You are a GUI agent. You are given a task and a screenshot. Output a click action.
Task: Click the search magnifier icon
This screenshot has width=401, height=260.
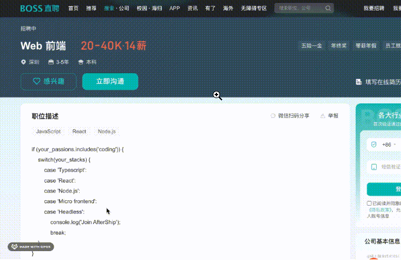[x=328, y=8]
